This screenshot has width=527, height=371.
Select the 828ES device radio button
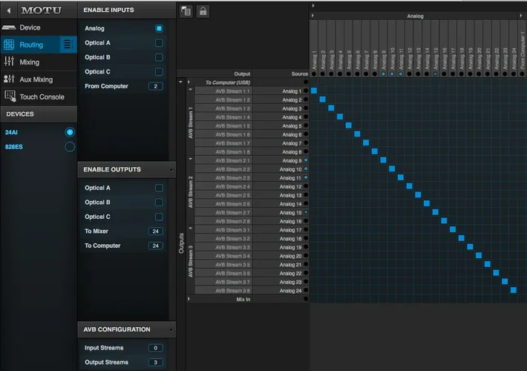(70, 147)
